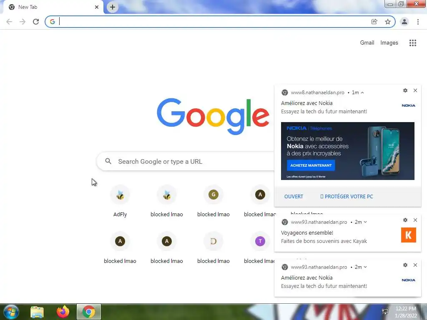Open the G blocked lmao shortcut

click(213, 201)
